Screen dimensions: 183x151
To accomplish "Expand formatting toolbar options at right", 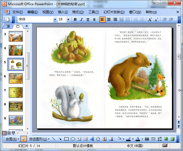I will pyautogui.click(x=179, y=20).
